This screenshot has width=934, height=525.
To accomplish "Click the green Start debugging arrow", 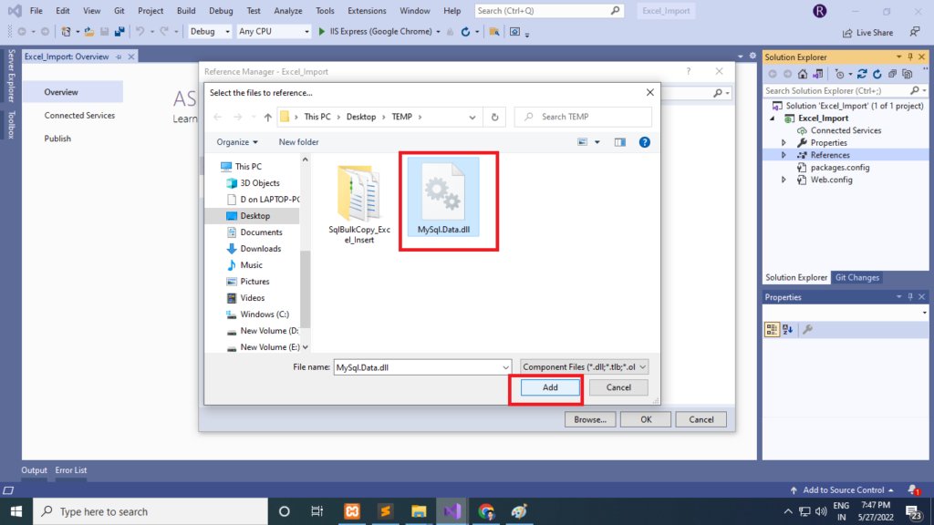I will 322,32.
